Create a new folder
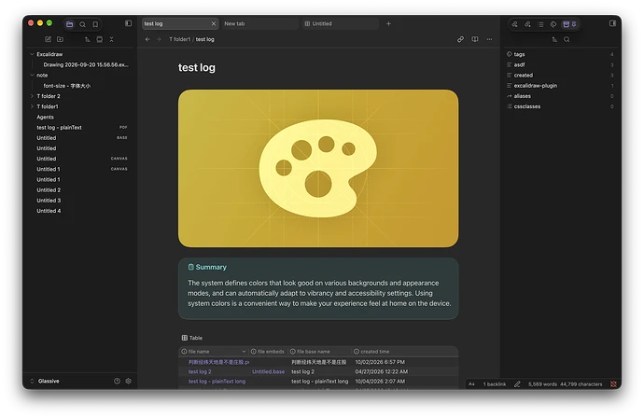The height and width of the screenshot is (418, 644). pyautogui.click(x=61, y=39)
